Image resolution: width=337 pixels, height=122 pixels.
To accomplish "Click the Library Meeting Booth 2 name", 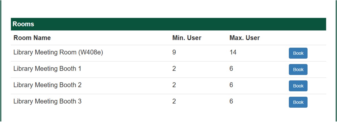I will 47,85.
